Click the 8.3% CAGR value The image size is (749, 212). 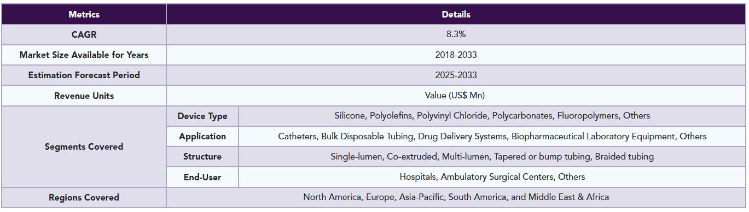tap(456, 34)
